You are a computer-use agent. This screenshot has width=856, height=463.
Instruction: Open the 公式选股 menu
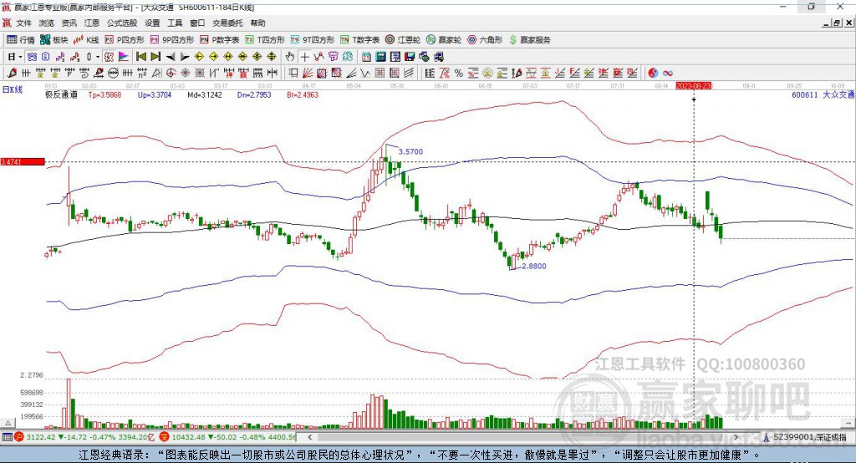click(x=122, y=23)
